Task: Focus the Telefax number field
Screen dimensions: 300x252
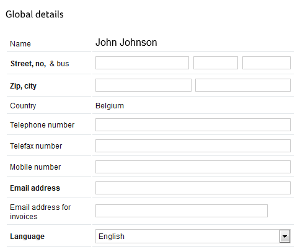Action: point(193,146)
